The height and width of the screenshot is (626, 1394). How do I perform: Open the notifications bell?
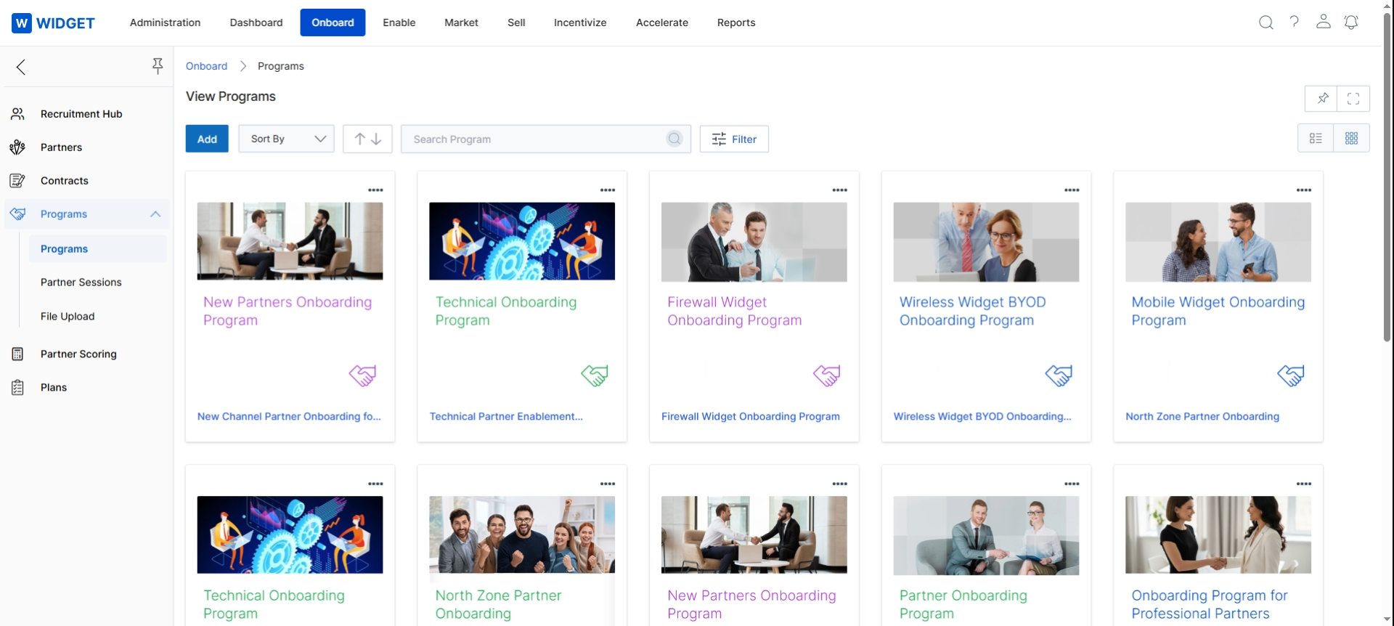tap(1351, 22)
